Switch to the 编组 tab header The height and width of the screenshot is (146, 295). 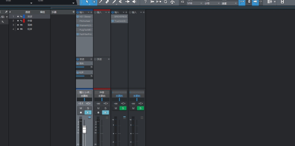(42, 12)
